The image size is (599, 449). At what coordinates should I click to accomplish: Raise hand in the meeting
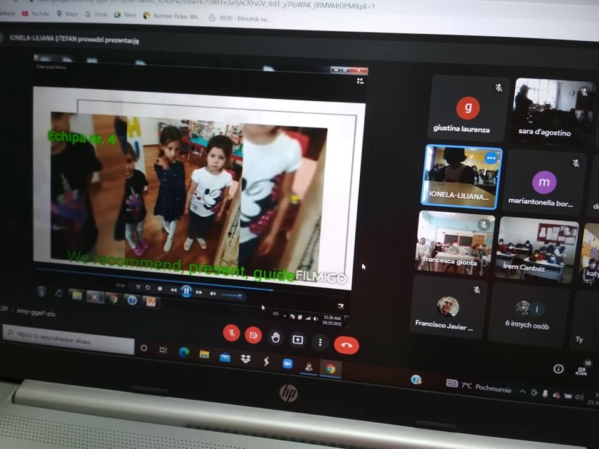[x=275, y=337]
